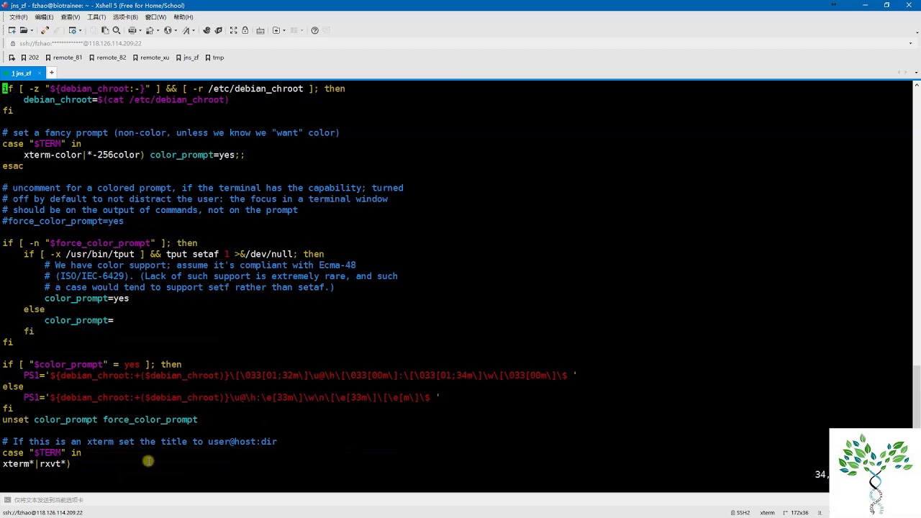
Task: Open the Help question mark icon
Action: pos(314,30)
